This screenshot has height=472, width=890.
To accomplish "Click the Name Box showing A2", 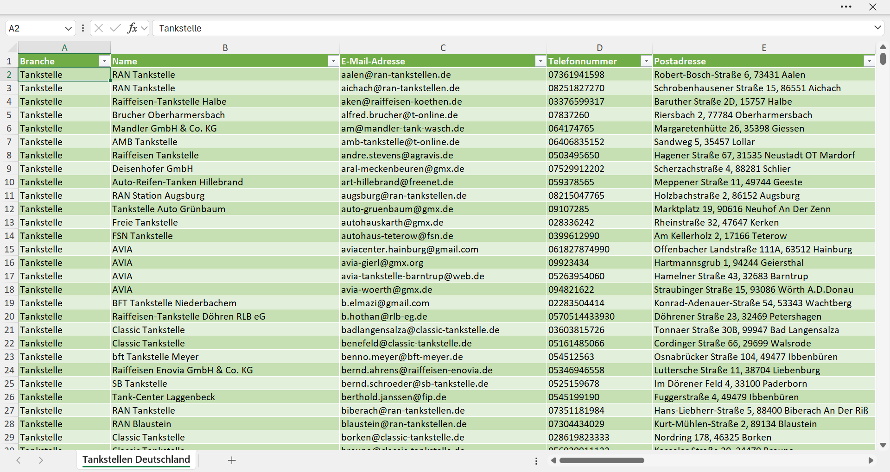I will [x=35, y=28].
